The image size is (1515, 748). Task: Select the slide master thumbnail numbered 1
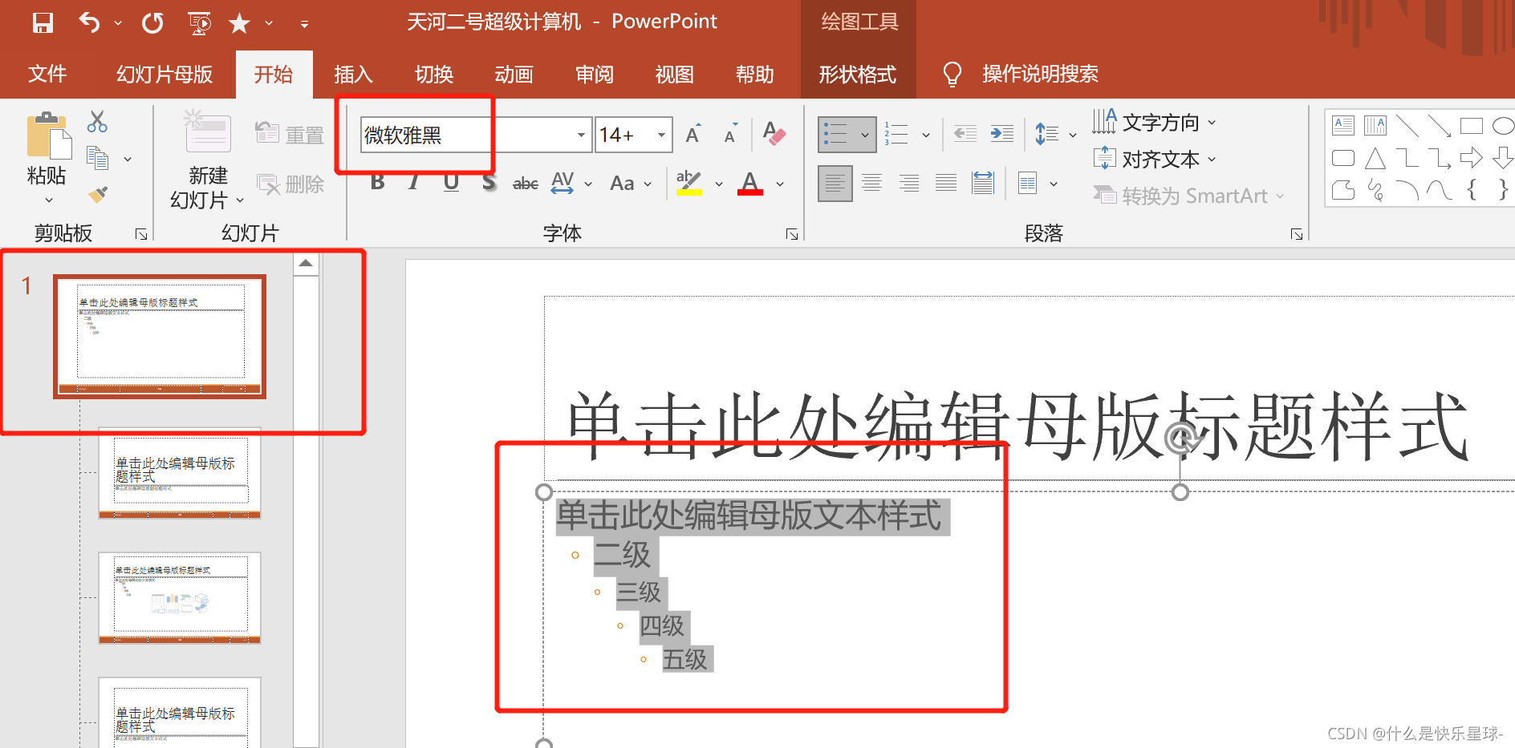[160, 337]
